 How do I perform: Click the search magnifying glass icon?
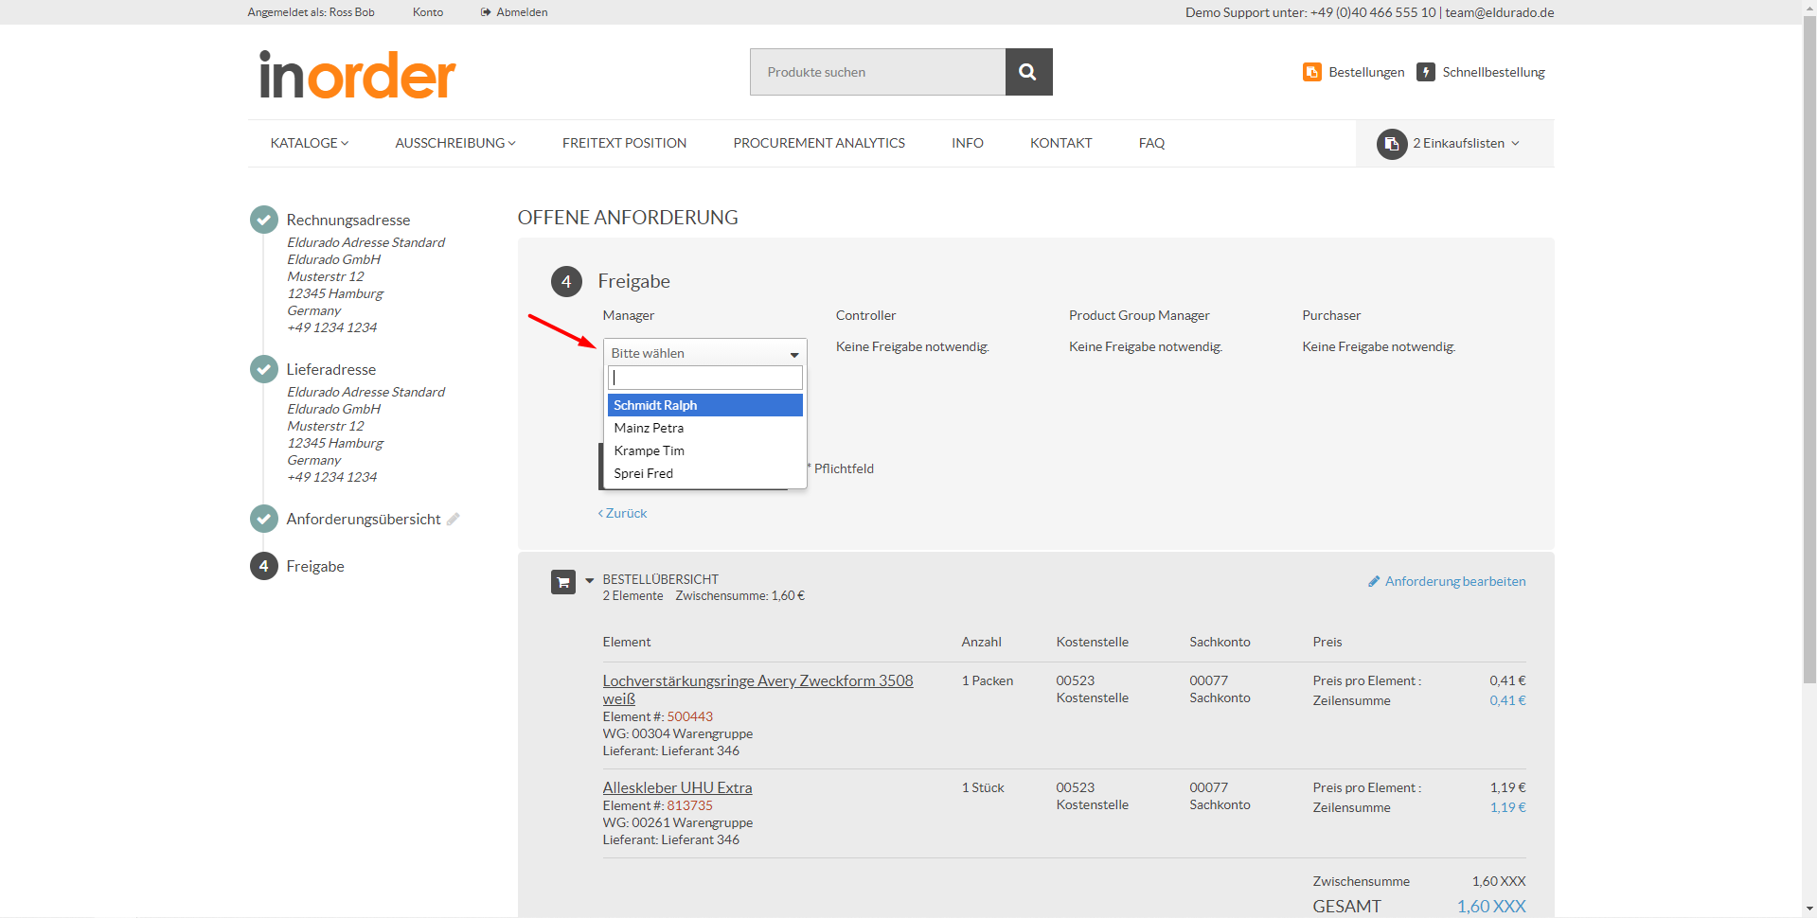(x=1027, y=71)
